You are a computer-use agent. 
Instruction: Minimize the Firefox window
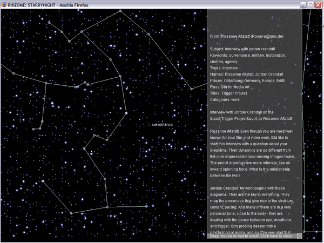(x=303, y=5)
